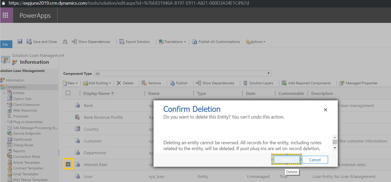
Task: Click Publish All Customizations
Action: [216, 42]
